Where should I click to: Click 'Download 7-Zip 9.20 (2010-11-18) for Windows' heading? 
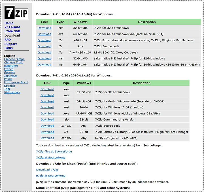pyautogui.click(x=74, y=75)
